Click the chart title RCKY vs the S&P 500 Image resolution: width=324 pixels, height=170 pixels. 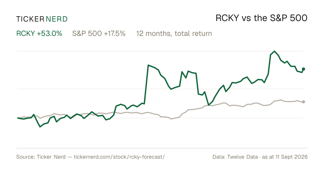(261, 18)
